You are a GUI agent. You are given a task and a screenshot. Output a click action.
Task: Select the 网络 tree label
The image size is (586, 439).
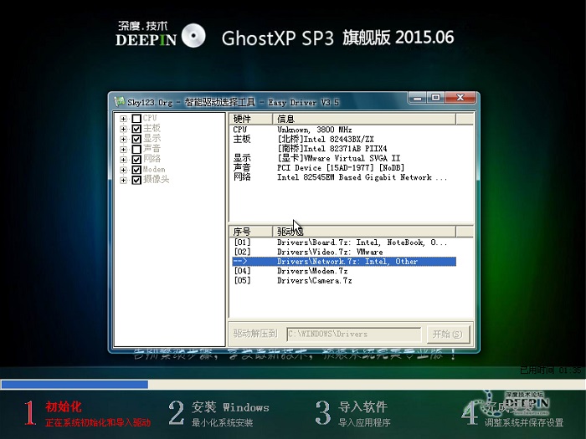tap(152, 159)
